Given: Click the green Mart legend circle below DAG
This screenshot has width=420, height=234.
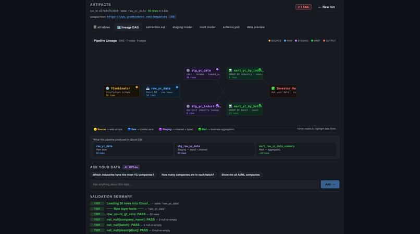Looking at the screenshot, I should click(x=200, y=129).
